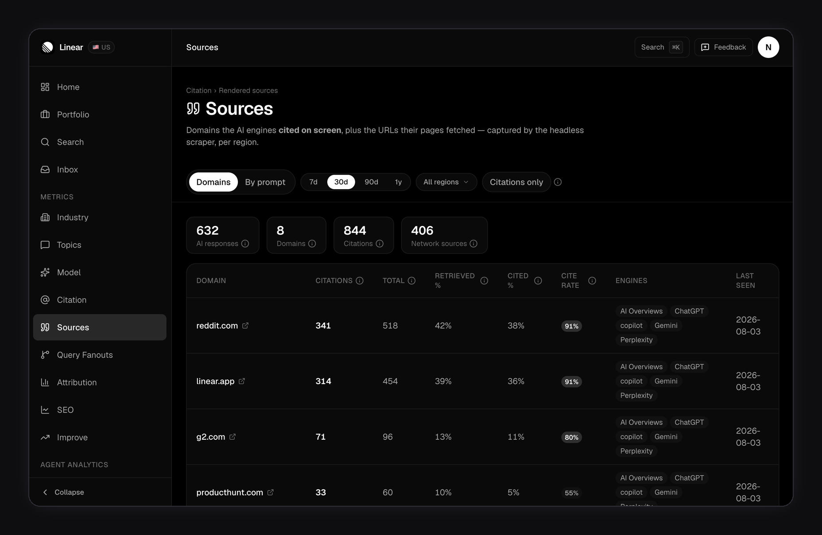Click the Sources page heading quote icon
The height and width of the screenshot is (535, 822).
pos(193,109)
